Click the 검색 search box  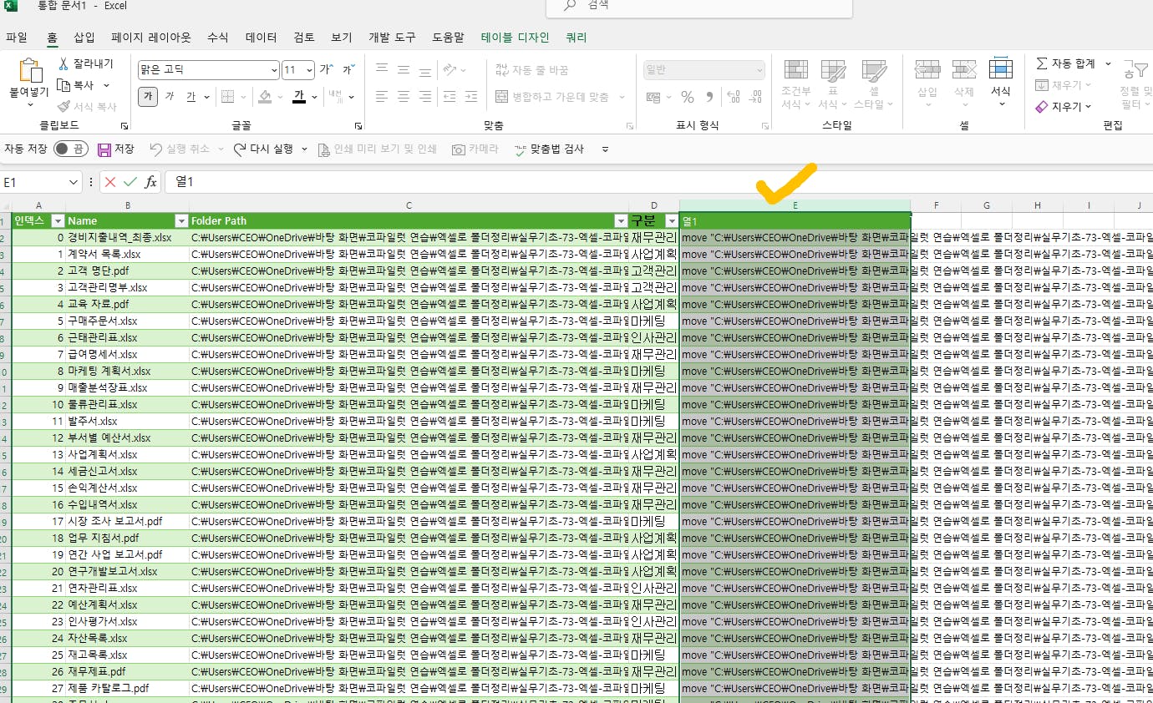pos(699,5)
